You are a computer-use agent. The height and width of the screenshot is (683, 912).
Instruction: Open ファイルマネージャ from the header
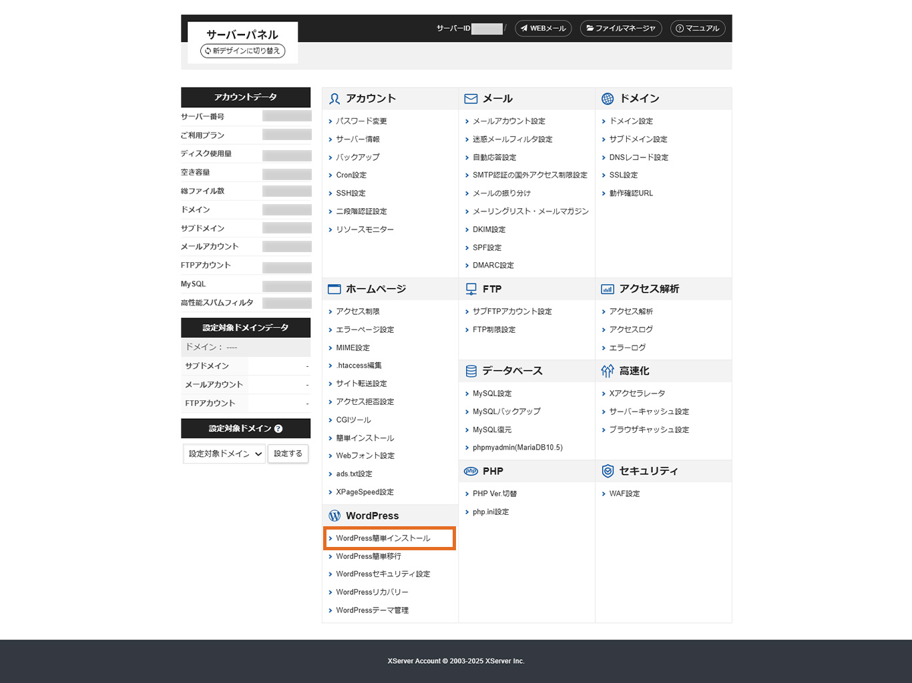coord(621,29)
